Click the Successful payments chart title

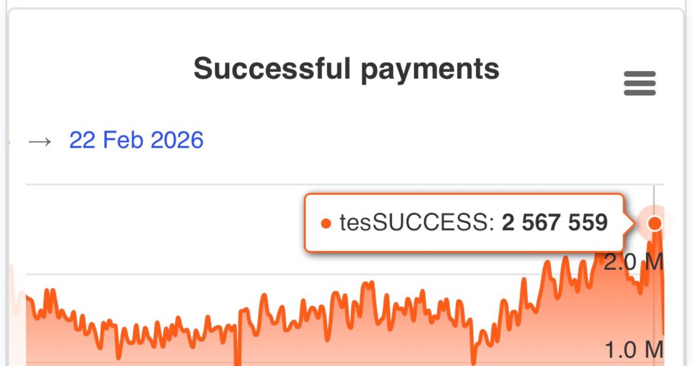point(346,68)
